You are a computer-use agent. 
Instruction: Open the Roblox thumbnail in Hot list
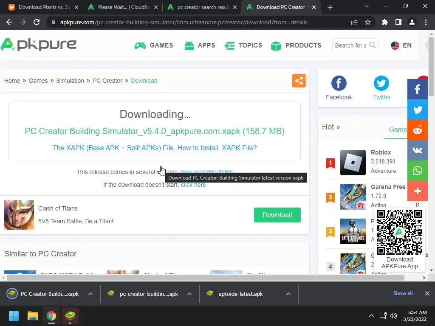353,163
